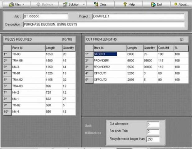Select the NN-3 part cell

(28, 67)
